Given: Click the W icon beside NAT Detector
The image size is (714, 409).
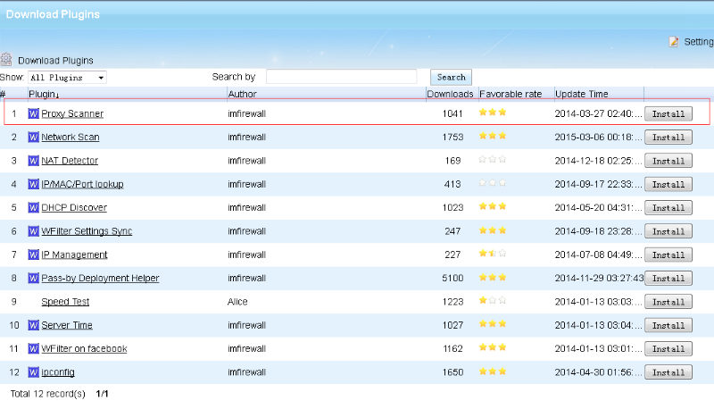Looking at the screenshot, I should pyautogui.click(x=33, y=161).
